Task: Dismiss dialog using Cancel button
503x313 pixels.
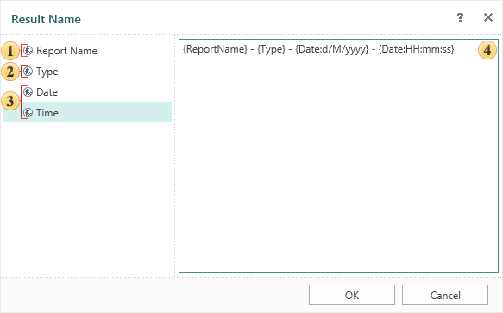Action: click(445, 295)
